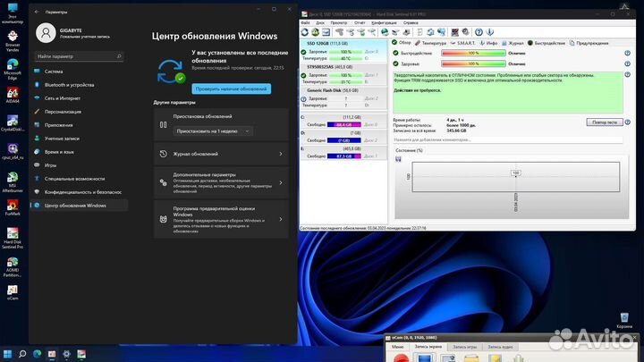Screen dimensions: 644x362
Task: Click Проверить наличие обновлений button
Action: pyautogui.click(x=232, y=88)
